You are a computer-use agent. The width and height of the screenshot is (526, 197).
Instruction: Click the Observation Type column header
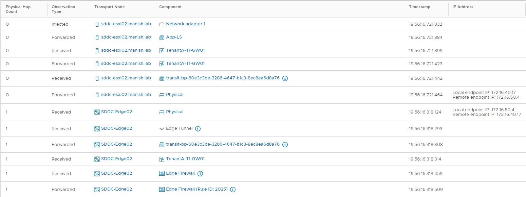[x=63, y=9]
